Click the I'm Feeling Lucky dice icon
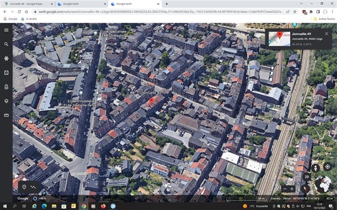Screen dimensions: 337x210 pos(6,73)
